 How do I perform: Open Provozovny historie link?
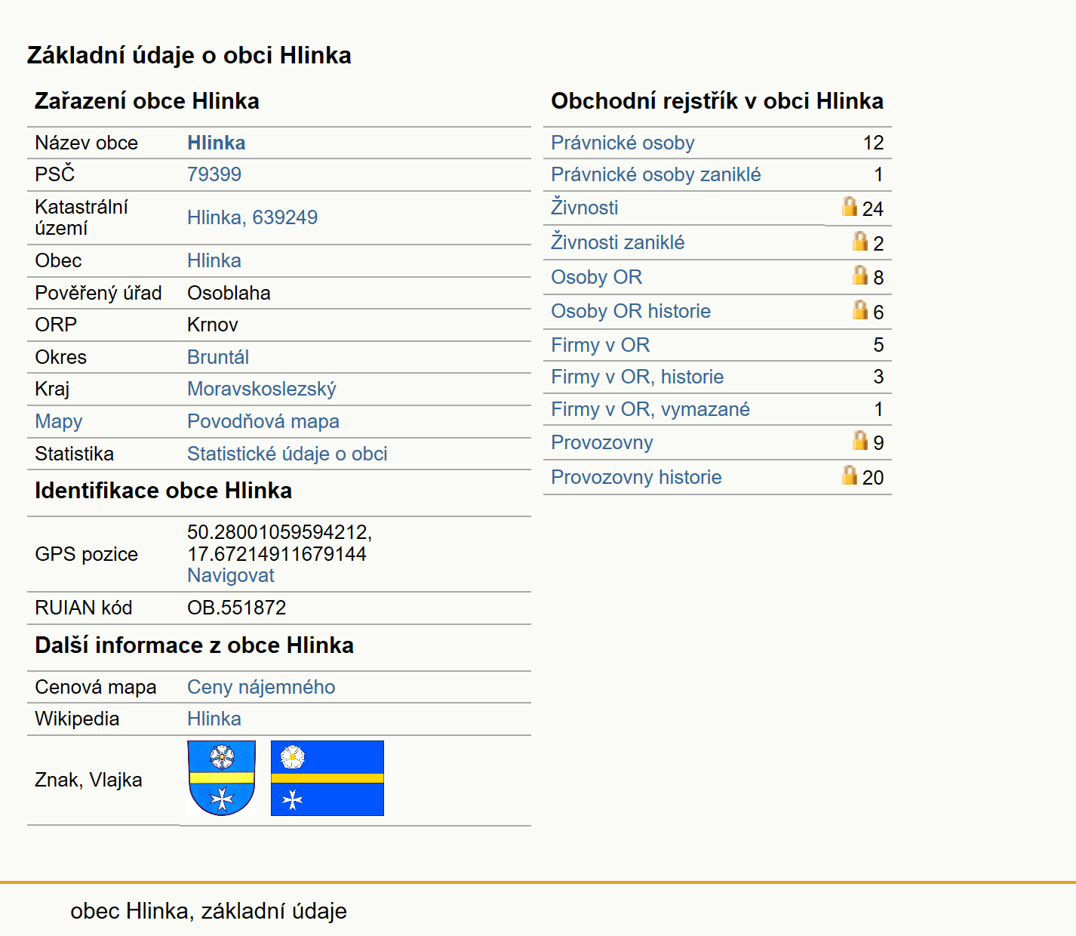(636, 477)
